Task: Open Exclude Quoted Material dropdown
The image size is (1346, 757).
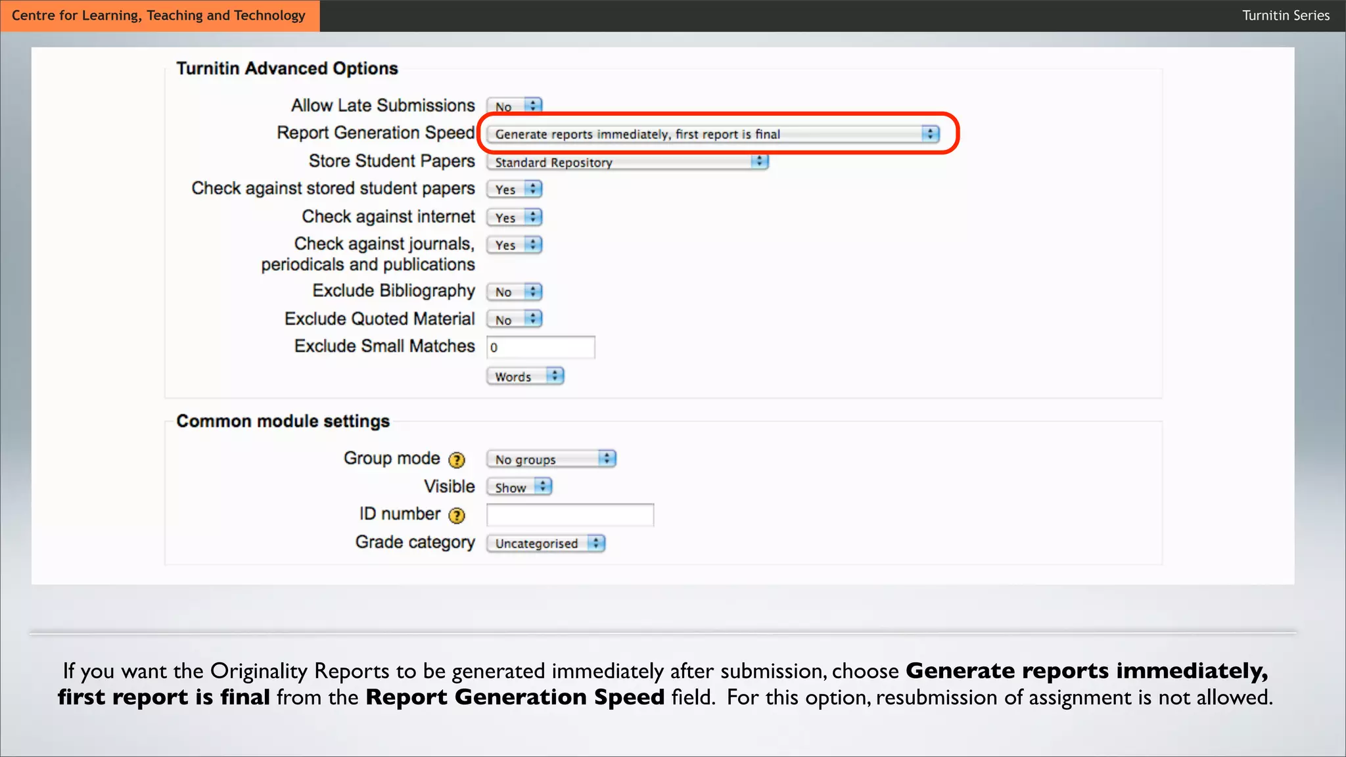Action: point(514,320)
